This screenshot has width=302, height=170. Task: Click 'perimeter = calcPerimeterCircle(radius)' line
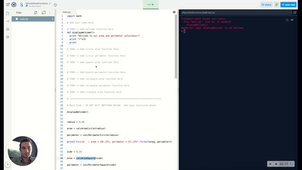[x=92, y=135]
